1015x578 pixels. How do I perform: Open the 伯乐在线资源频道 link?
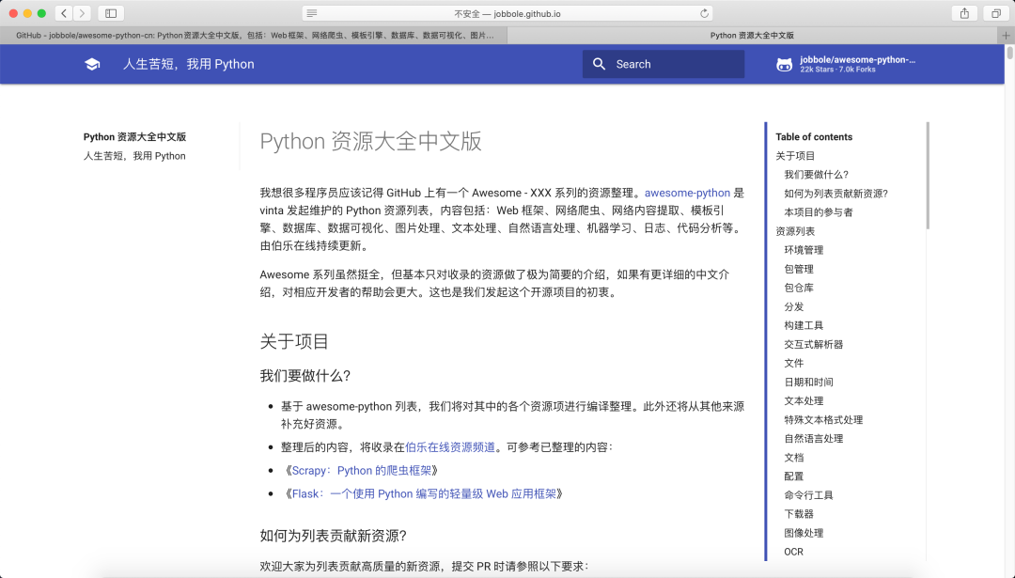coord(450,447)
